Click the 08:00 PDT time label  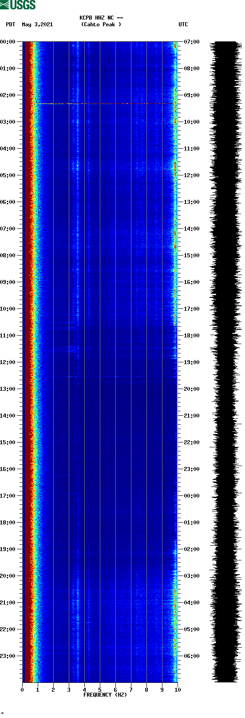click(8, 256)
